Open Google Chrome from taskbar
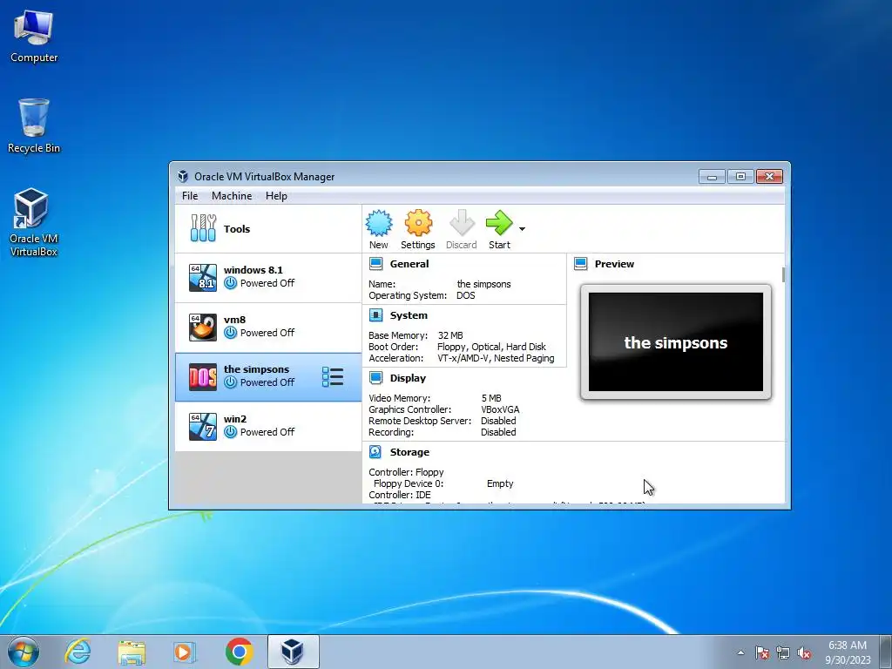 coord(240,652)
